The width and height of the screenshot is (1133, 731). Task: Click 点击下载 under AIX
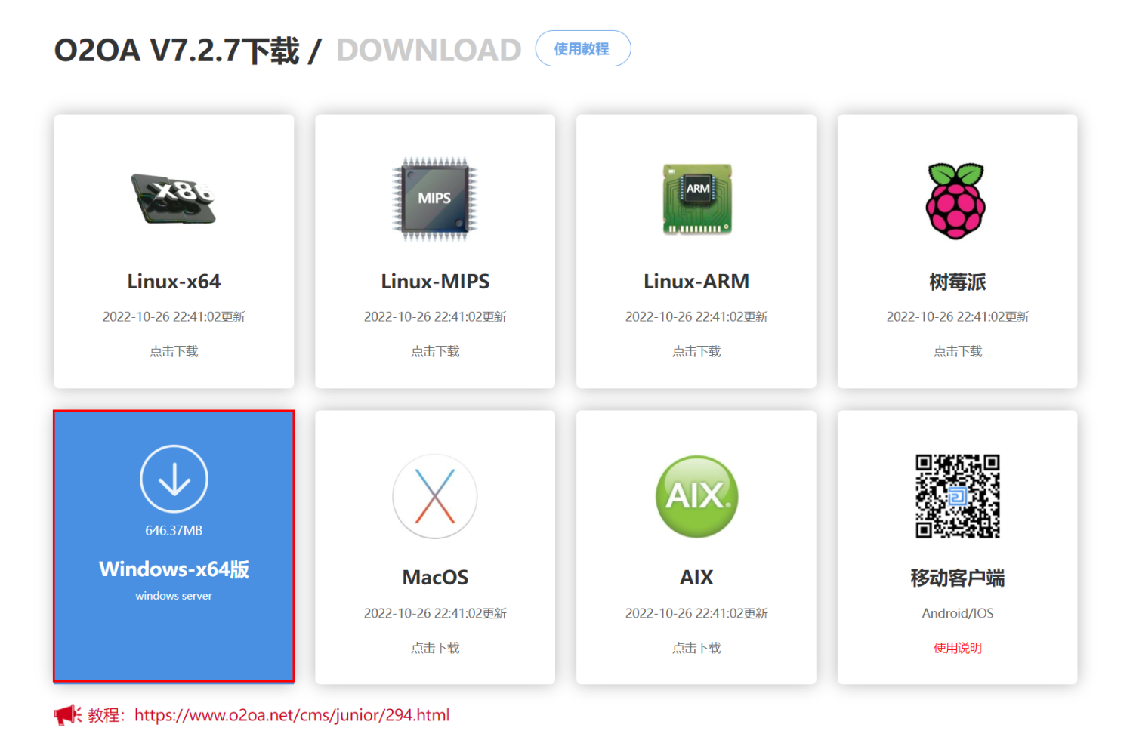[696, 648]
